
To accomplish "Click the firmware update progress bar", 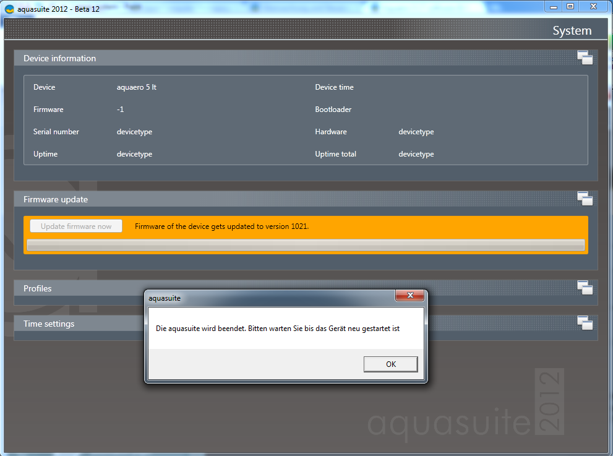I will tap(306, 245).
